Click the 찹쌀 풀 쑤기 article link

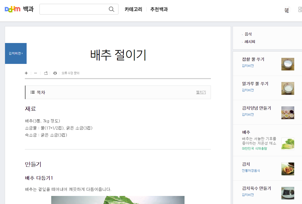tap(254, 59)
